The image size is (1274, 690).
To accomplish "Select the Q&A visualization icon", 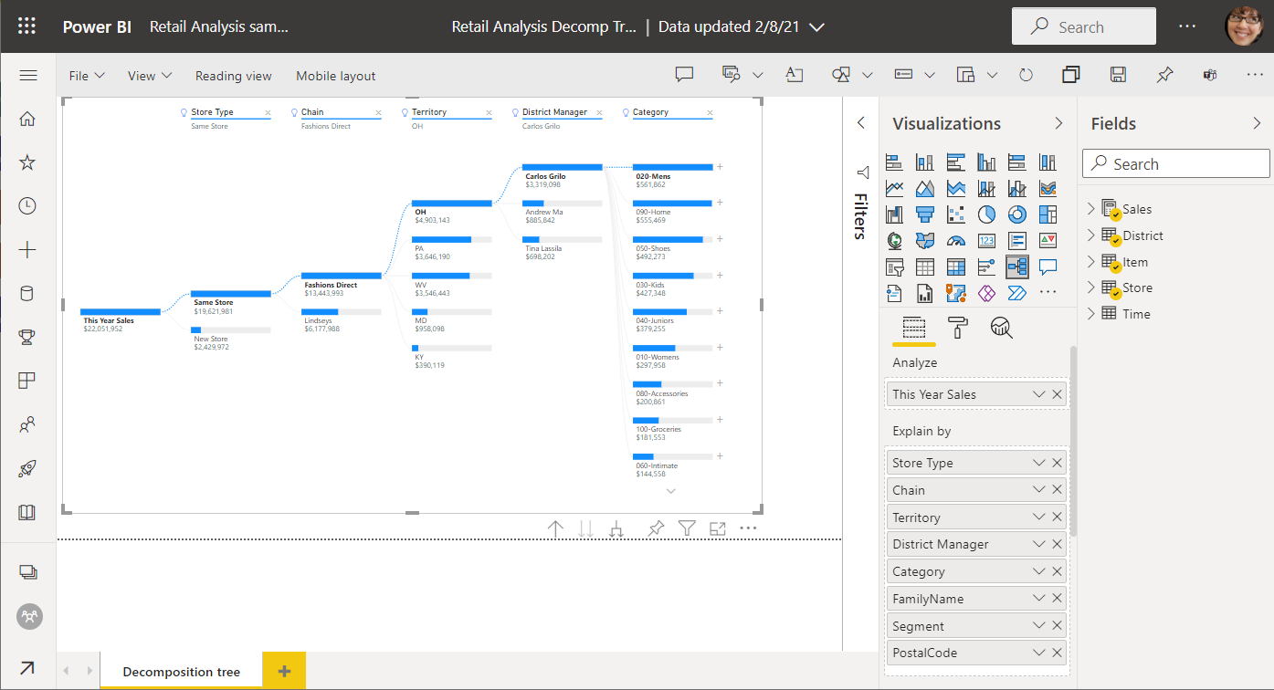I will pos(1048,267).
